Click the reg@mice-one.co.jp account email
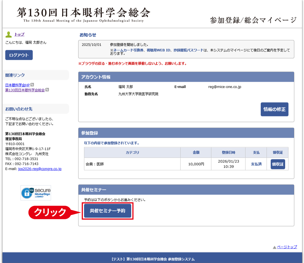304x263 pixels. (x=225, y=87)
